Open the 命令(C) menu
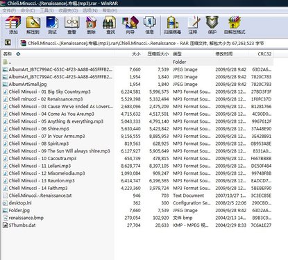The width and height of the screenshot is (288, 260). [x=28, y=10]
